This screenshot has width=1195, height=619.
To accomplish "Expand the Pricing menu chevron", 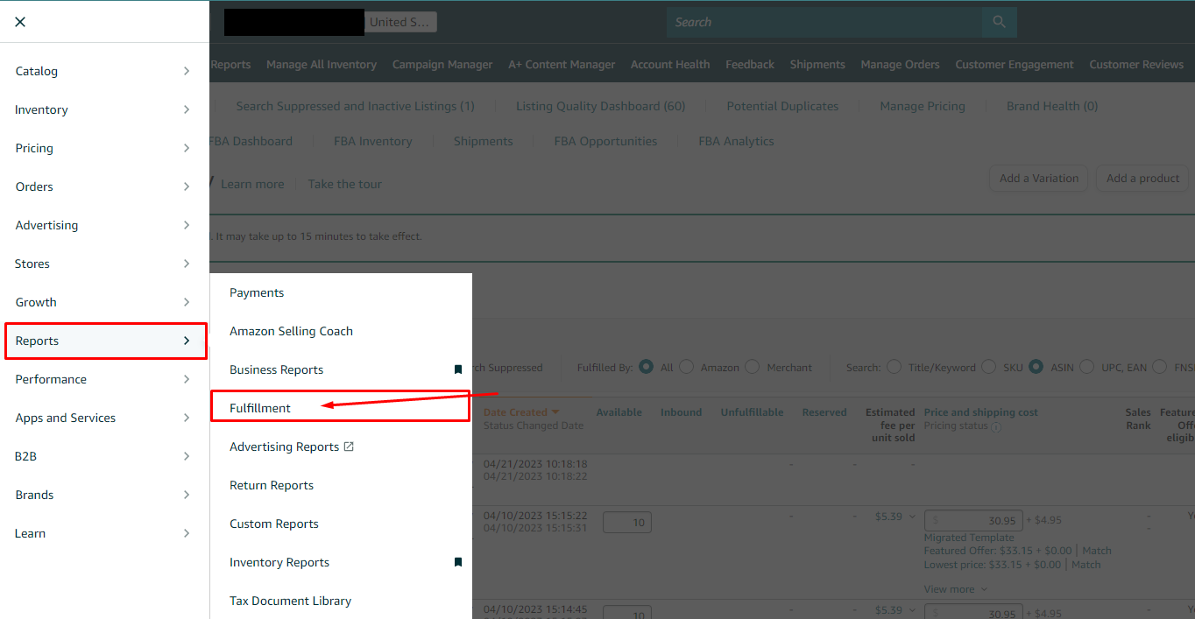I will (187, 148).
